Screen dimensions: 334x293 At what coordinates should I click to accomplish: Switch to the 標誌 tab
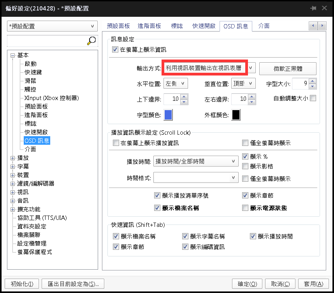[x=177, y=26]
